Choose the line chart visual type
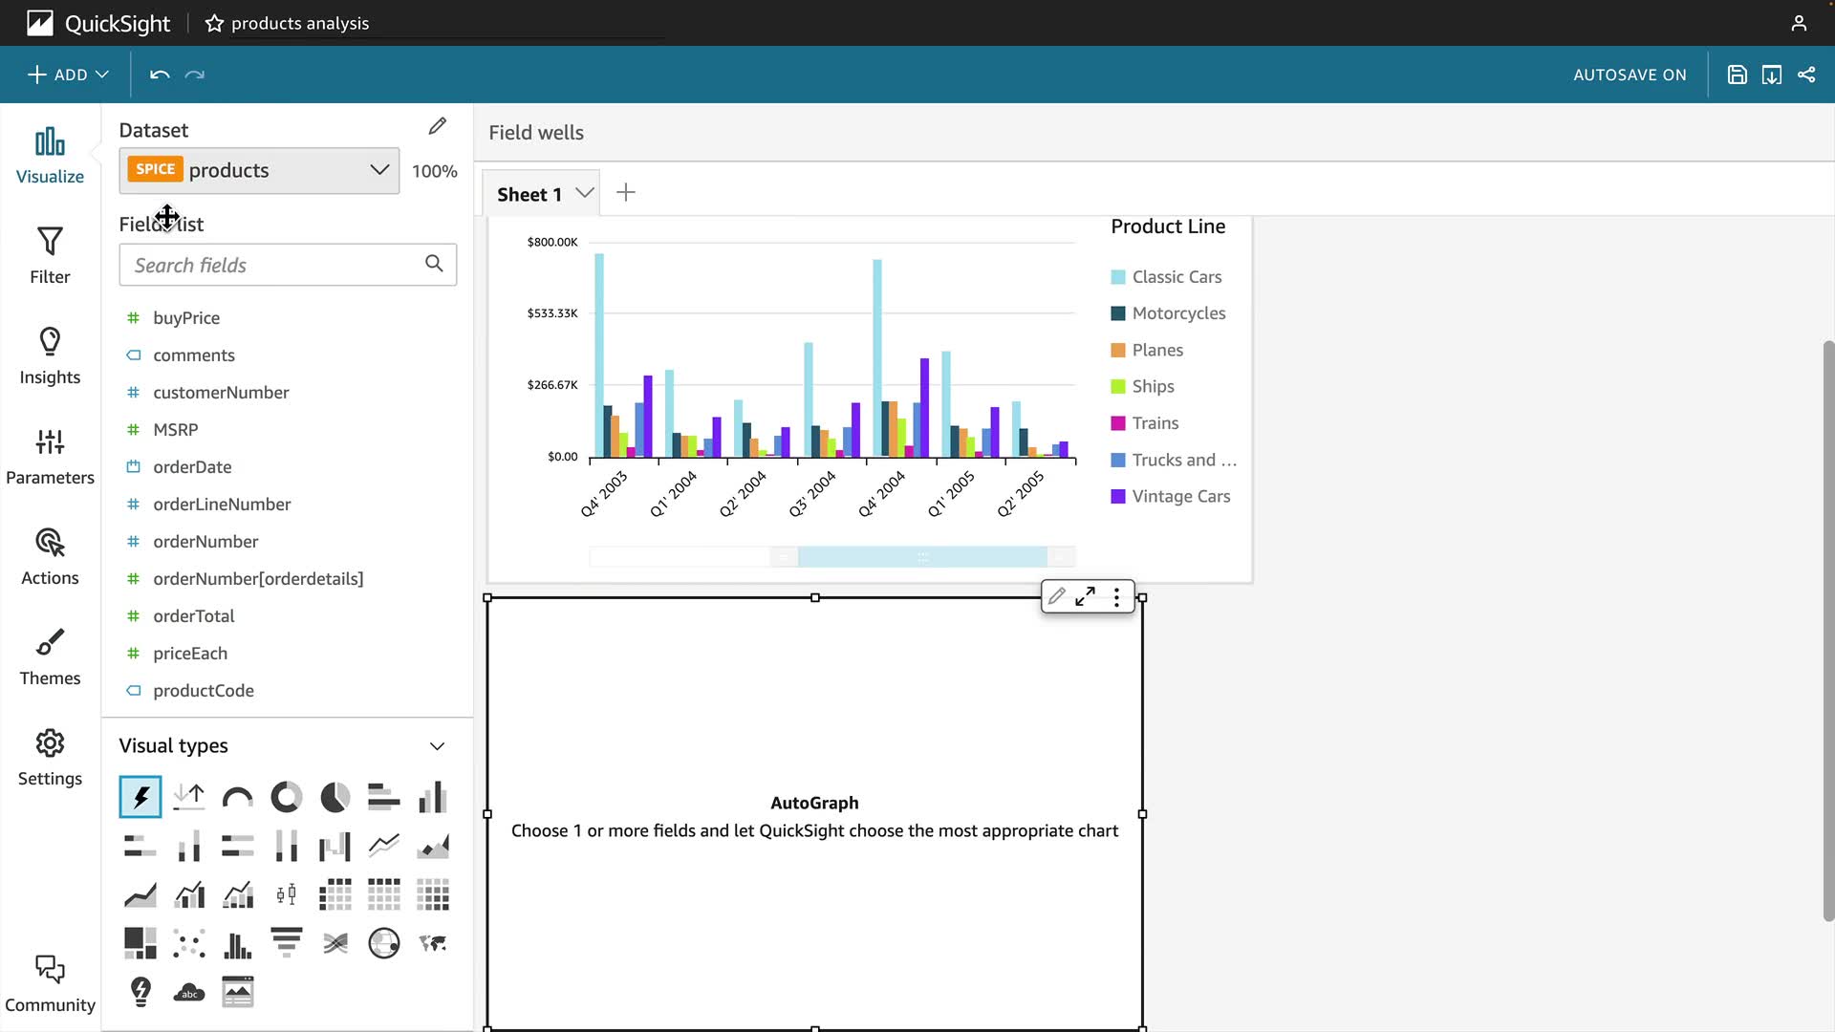Screen dimensions: 1835x1032 pos(383,846)
